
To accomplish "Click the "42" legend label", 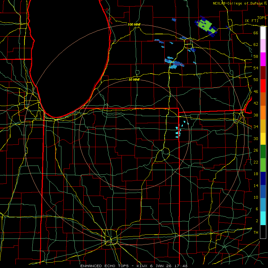I will coord(256,103).
